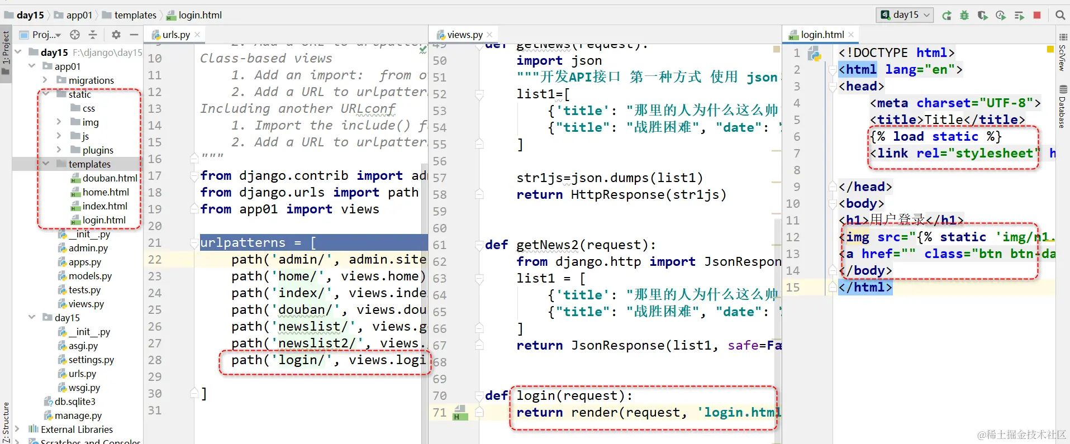Close the urls.py editor tab
Image resolution: width=1070 pixels, height=444 pixels.
pyautogui.click(x=197, y=35)
